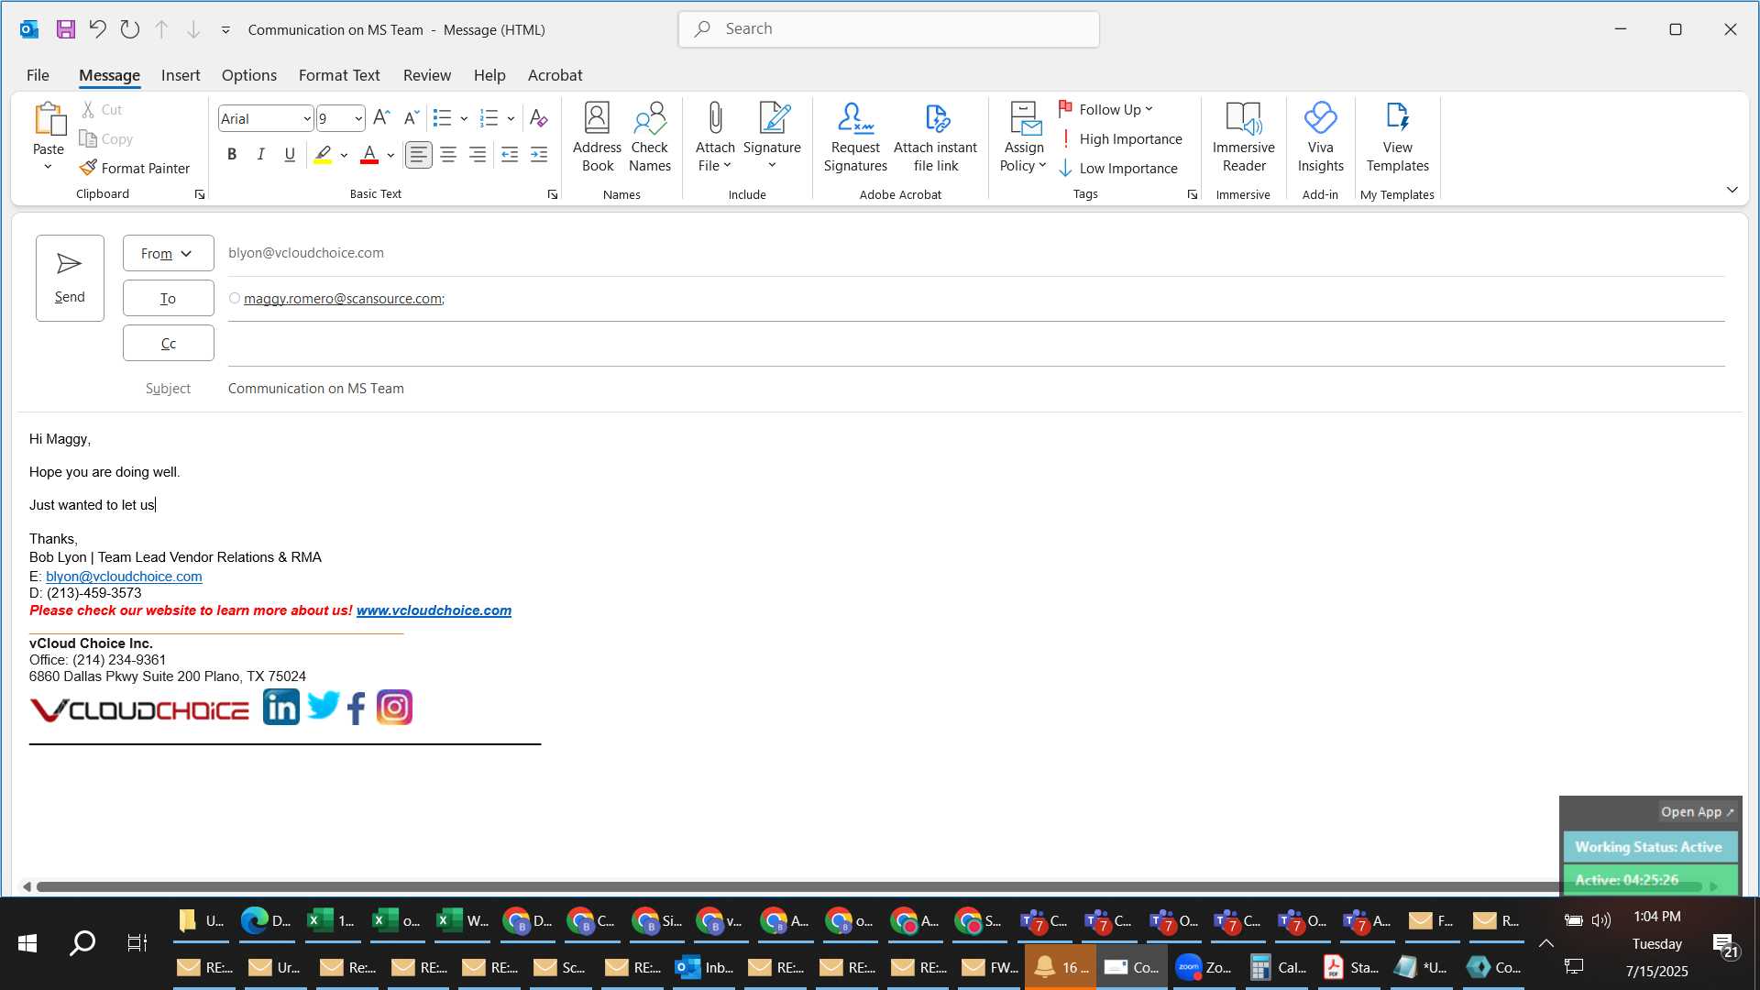Open the font name dropdown
1760x990 pixels.
(307, 119)
